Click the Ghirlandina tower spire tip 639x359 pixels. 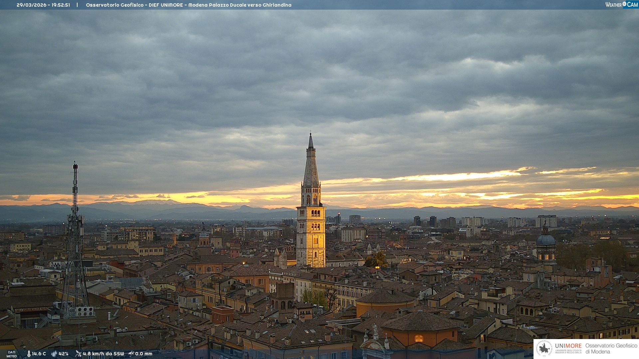(x=311, y=135)
